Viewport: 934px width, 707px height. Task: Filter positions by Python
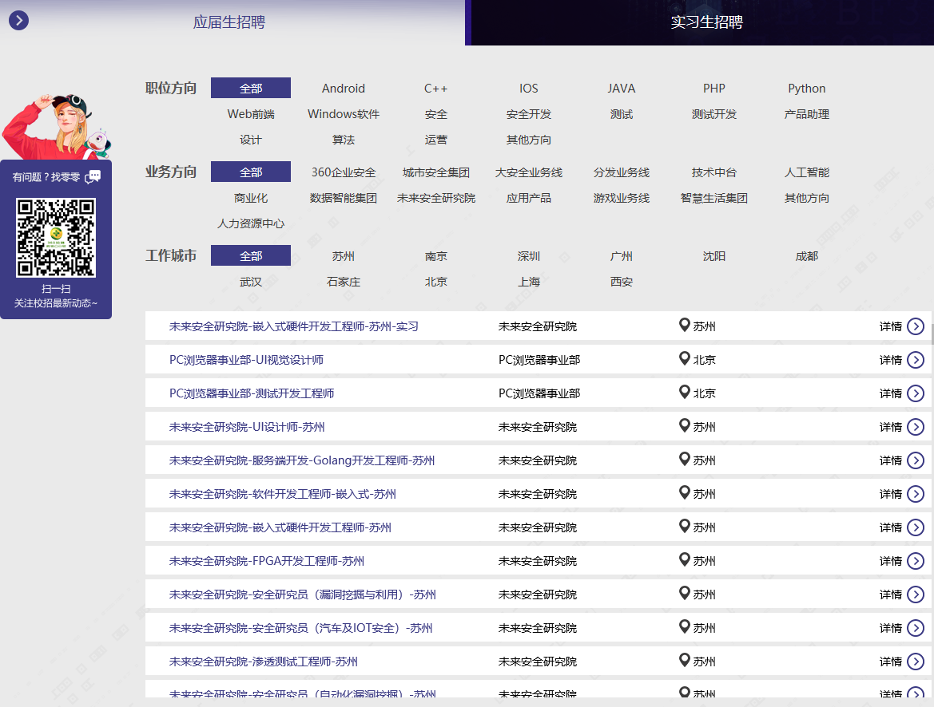pyautogui.click(x=806, y=89)
